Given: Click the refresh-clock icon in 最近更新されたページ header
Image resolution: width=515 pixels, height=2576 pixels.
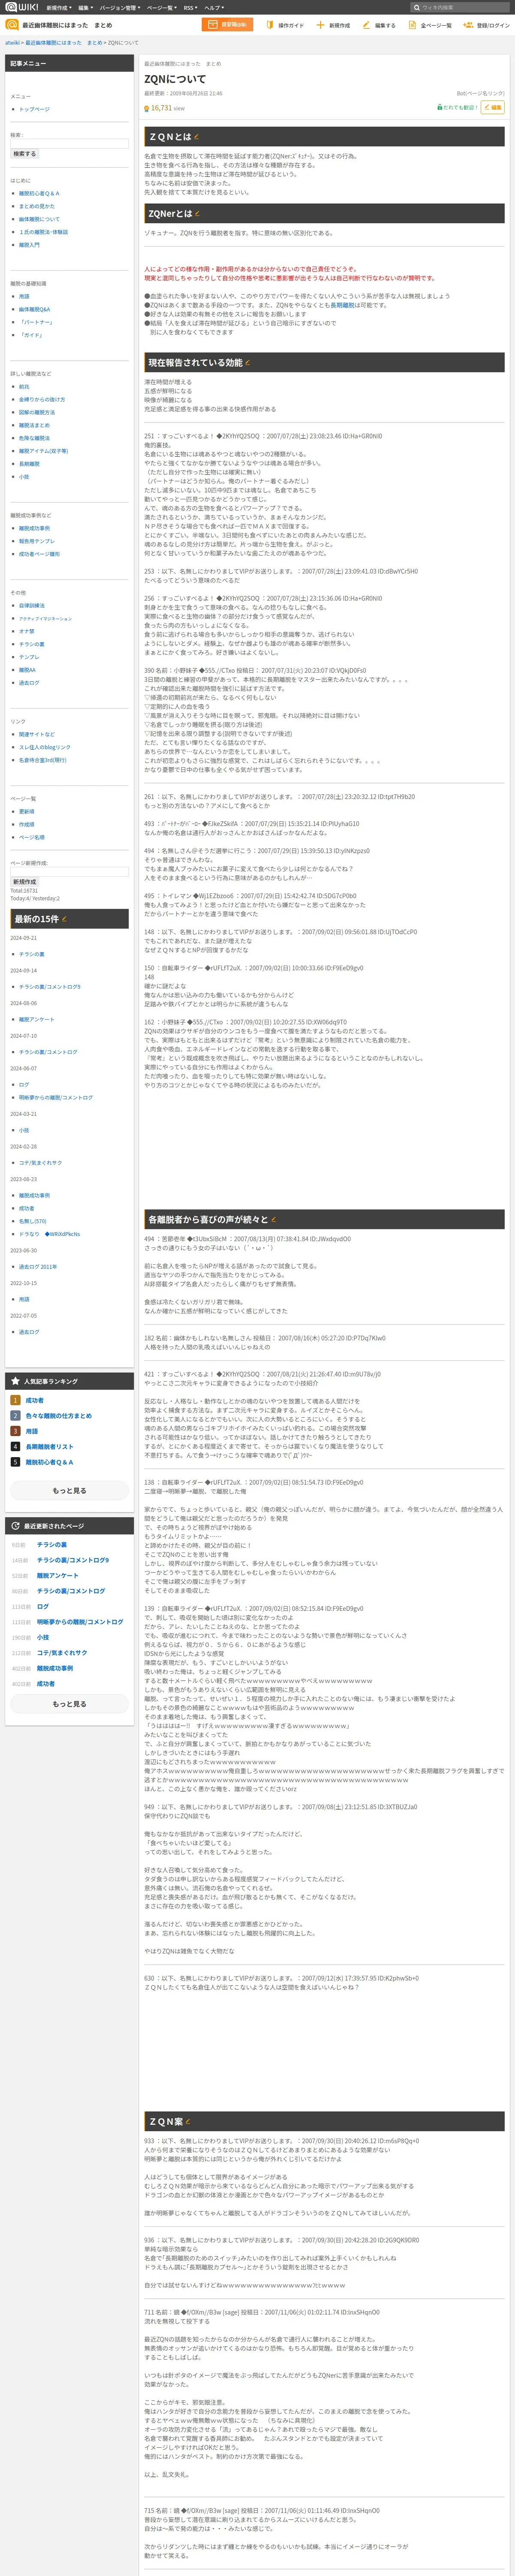Looking at the screenshot, I should click(15, 1526).
